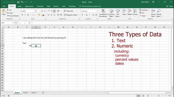Open the Merge & Center dropdown arrow
The height and width of the screenshot is (97, 174).
[79, 15]
